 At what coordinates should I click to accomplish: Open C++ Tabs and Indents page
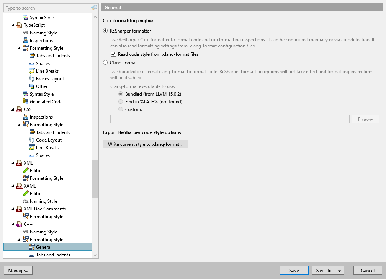53,255
